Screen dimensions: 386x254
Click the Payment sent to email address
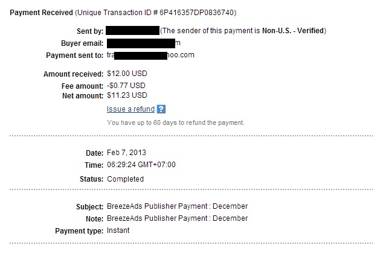[x=150, y=55]
